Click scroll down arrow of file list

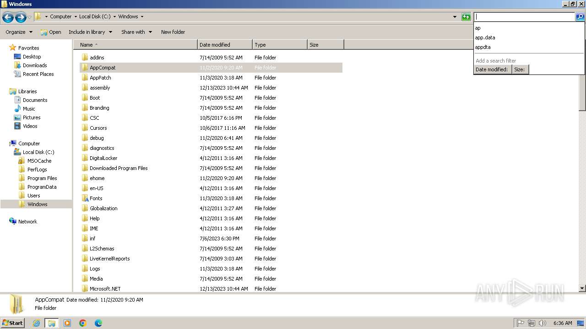582,288
